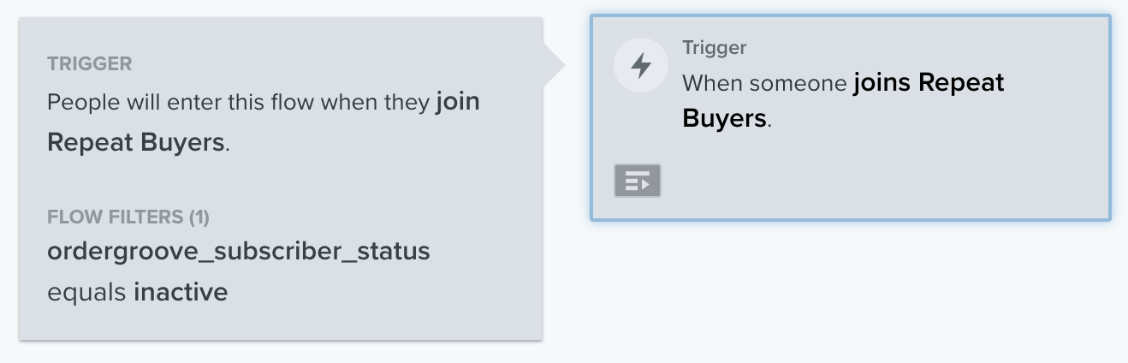The height and width of the screenshot is (363, 1128).
Task: Click the "Trigger" label on the card
Action: (714, 48)
